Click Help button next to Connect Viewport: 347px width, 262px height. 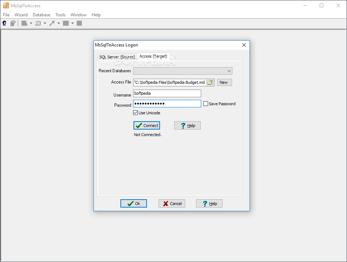[x=187, y=125]
